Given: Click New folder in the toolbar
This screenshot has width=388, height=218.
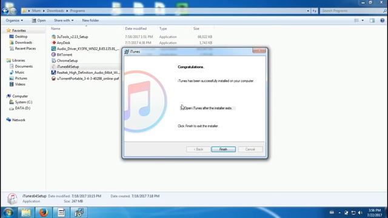Looking at the screenshot, I should pos(90,21).
